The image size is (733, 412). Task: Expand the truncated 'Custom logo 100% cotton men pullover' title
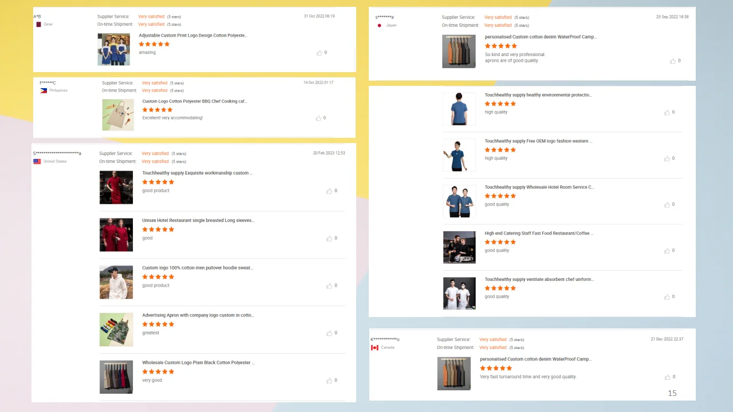click(197, 268)
